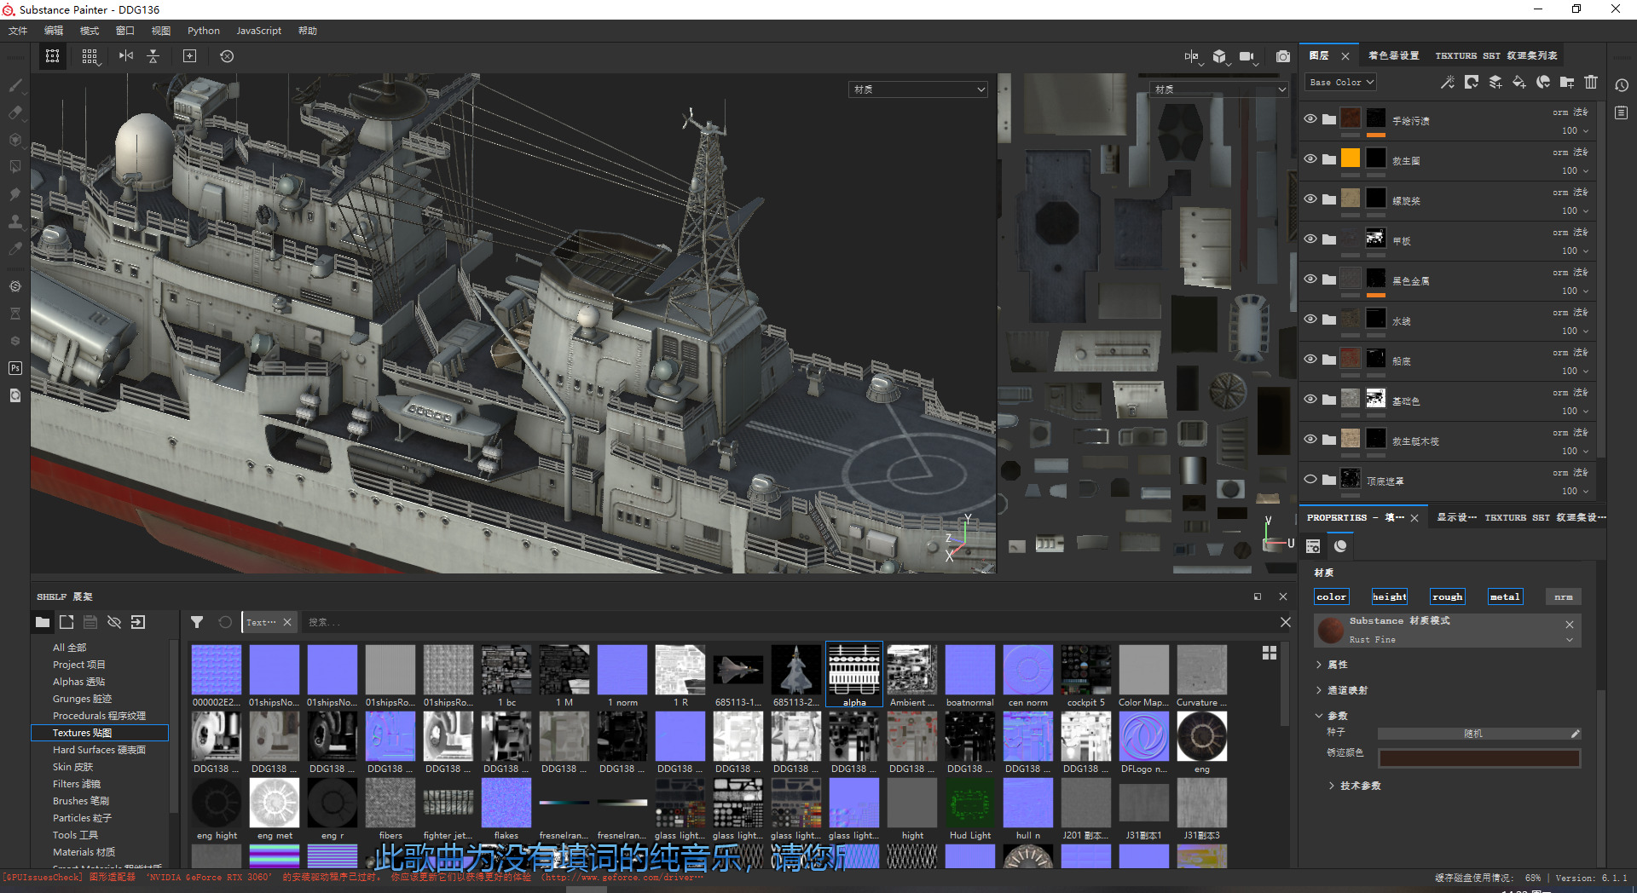This screenshot has height=893, width=1637.
Task: Add a smart material to layer stack
Action: [1543, 83]
